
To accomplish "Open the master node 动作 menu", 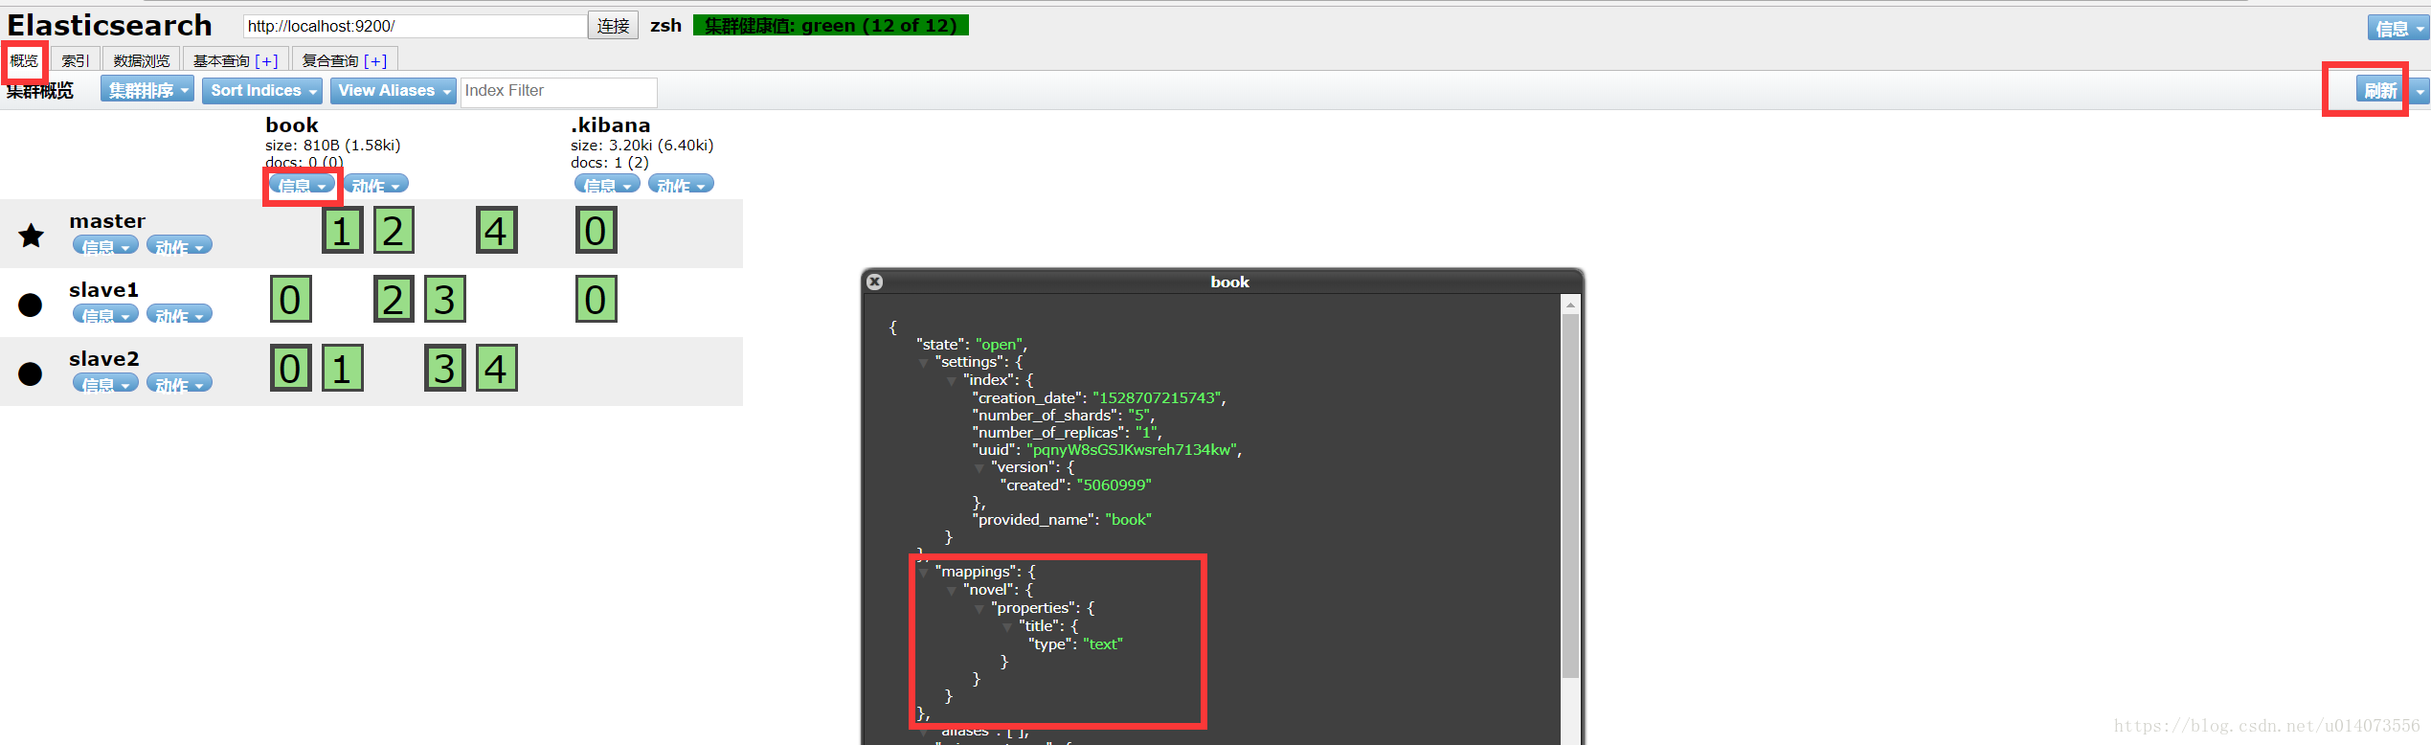I will [179, 246].
